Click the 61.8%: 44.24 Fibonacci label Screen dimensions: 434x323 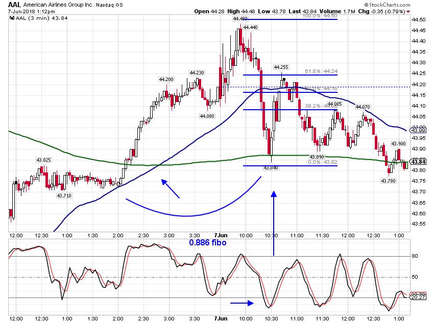tap(321, 71)
